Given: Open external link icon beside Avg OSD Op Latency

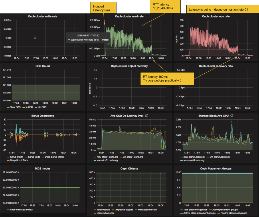Looking at the screenshot, I should (147, 116).
